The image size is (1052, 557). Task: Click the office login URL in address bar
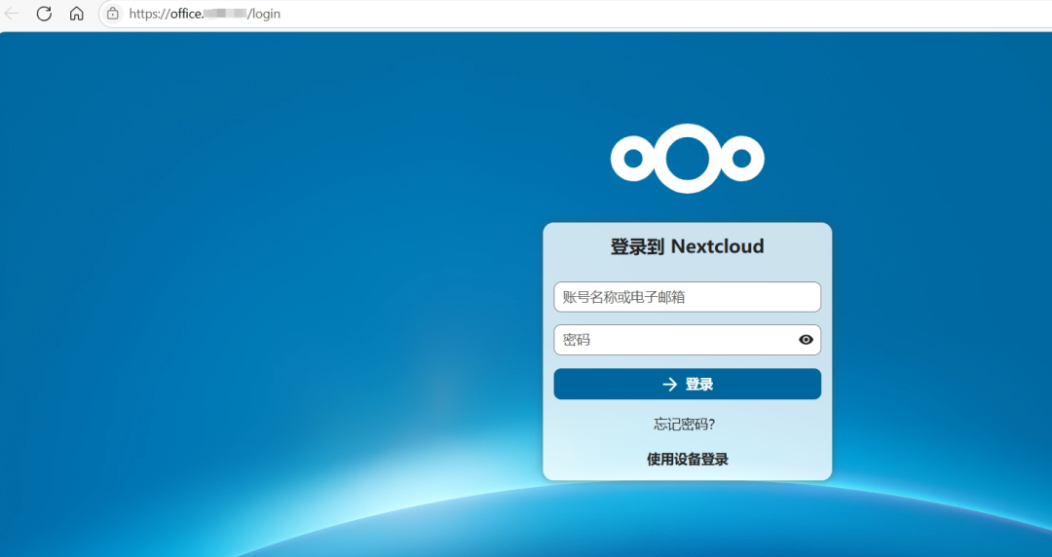click(x=205, y=14)
